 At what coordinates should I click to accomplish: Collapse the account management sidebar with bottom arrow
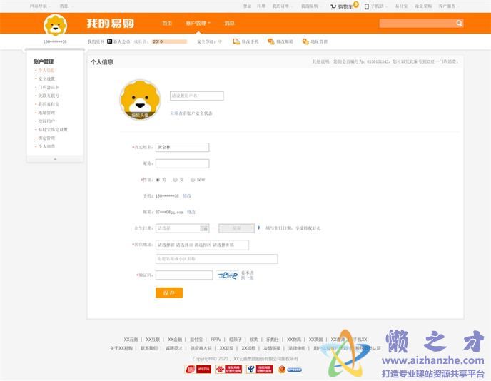point(55,158)
